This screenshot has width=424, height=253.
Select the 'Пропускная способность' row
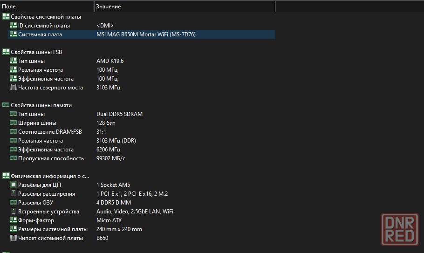pos(51,158)
